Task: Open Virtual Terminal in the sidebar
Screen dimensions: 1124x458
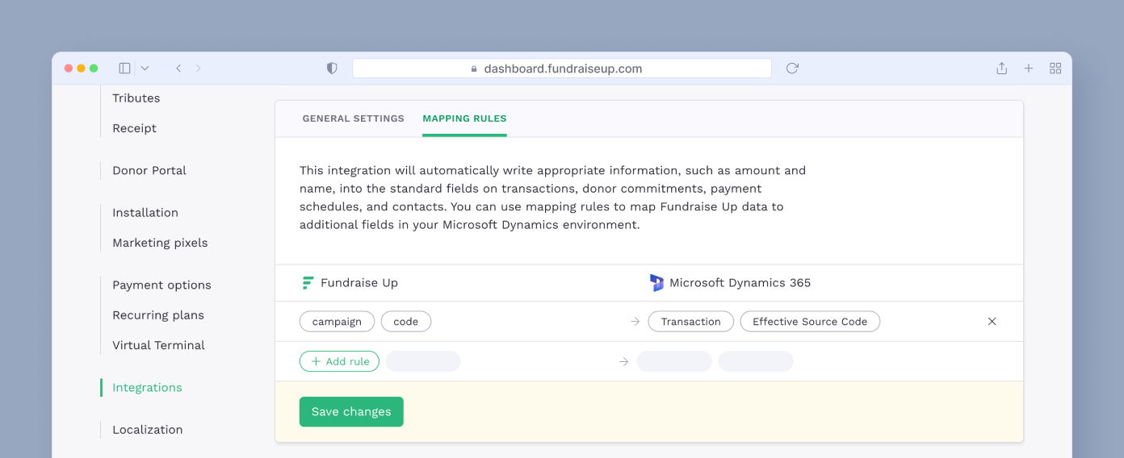Action: tap(158, 345)
